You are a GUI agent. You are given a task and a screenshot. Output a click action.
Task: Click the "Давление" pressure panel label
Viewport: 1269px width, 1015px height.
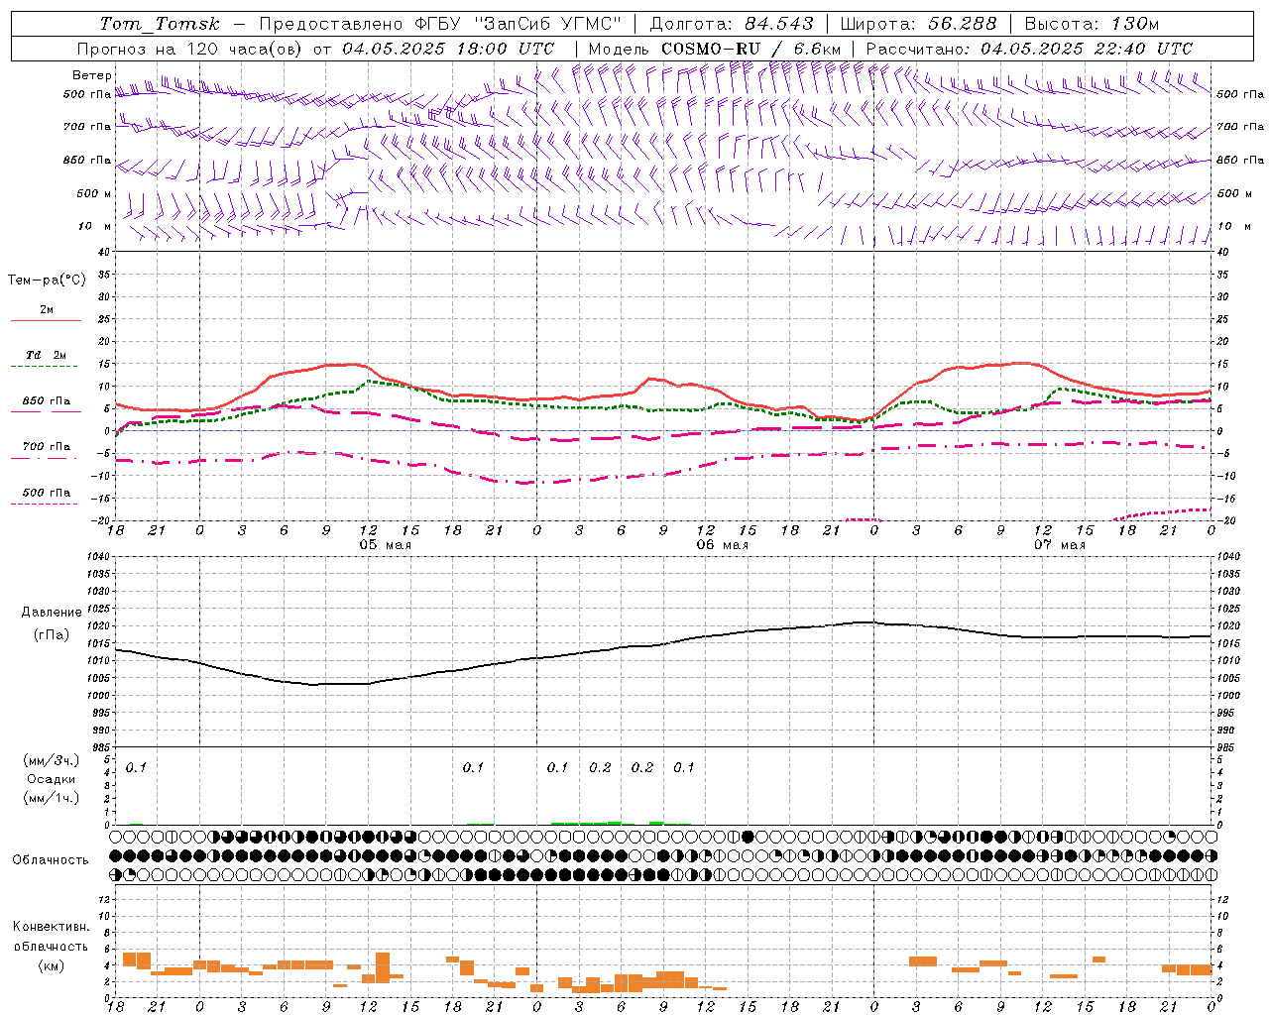click(x=52, y=613)
